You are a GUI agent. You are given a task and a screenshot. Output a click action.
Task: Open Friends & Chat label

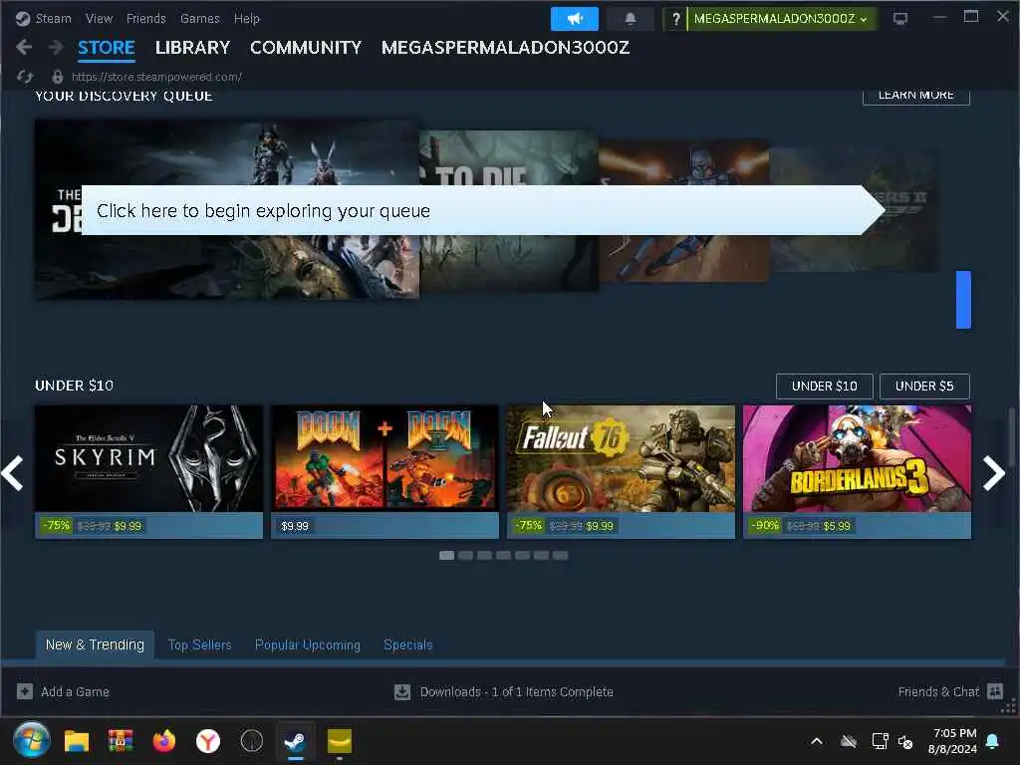point(938,691)
